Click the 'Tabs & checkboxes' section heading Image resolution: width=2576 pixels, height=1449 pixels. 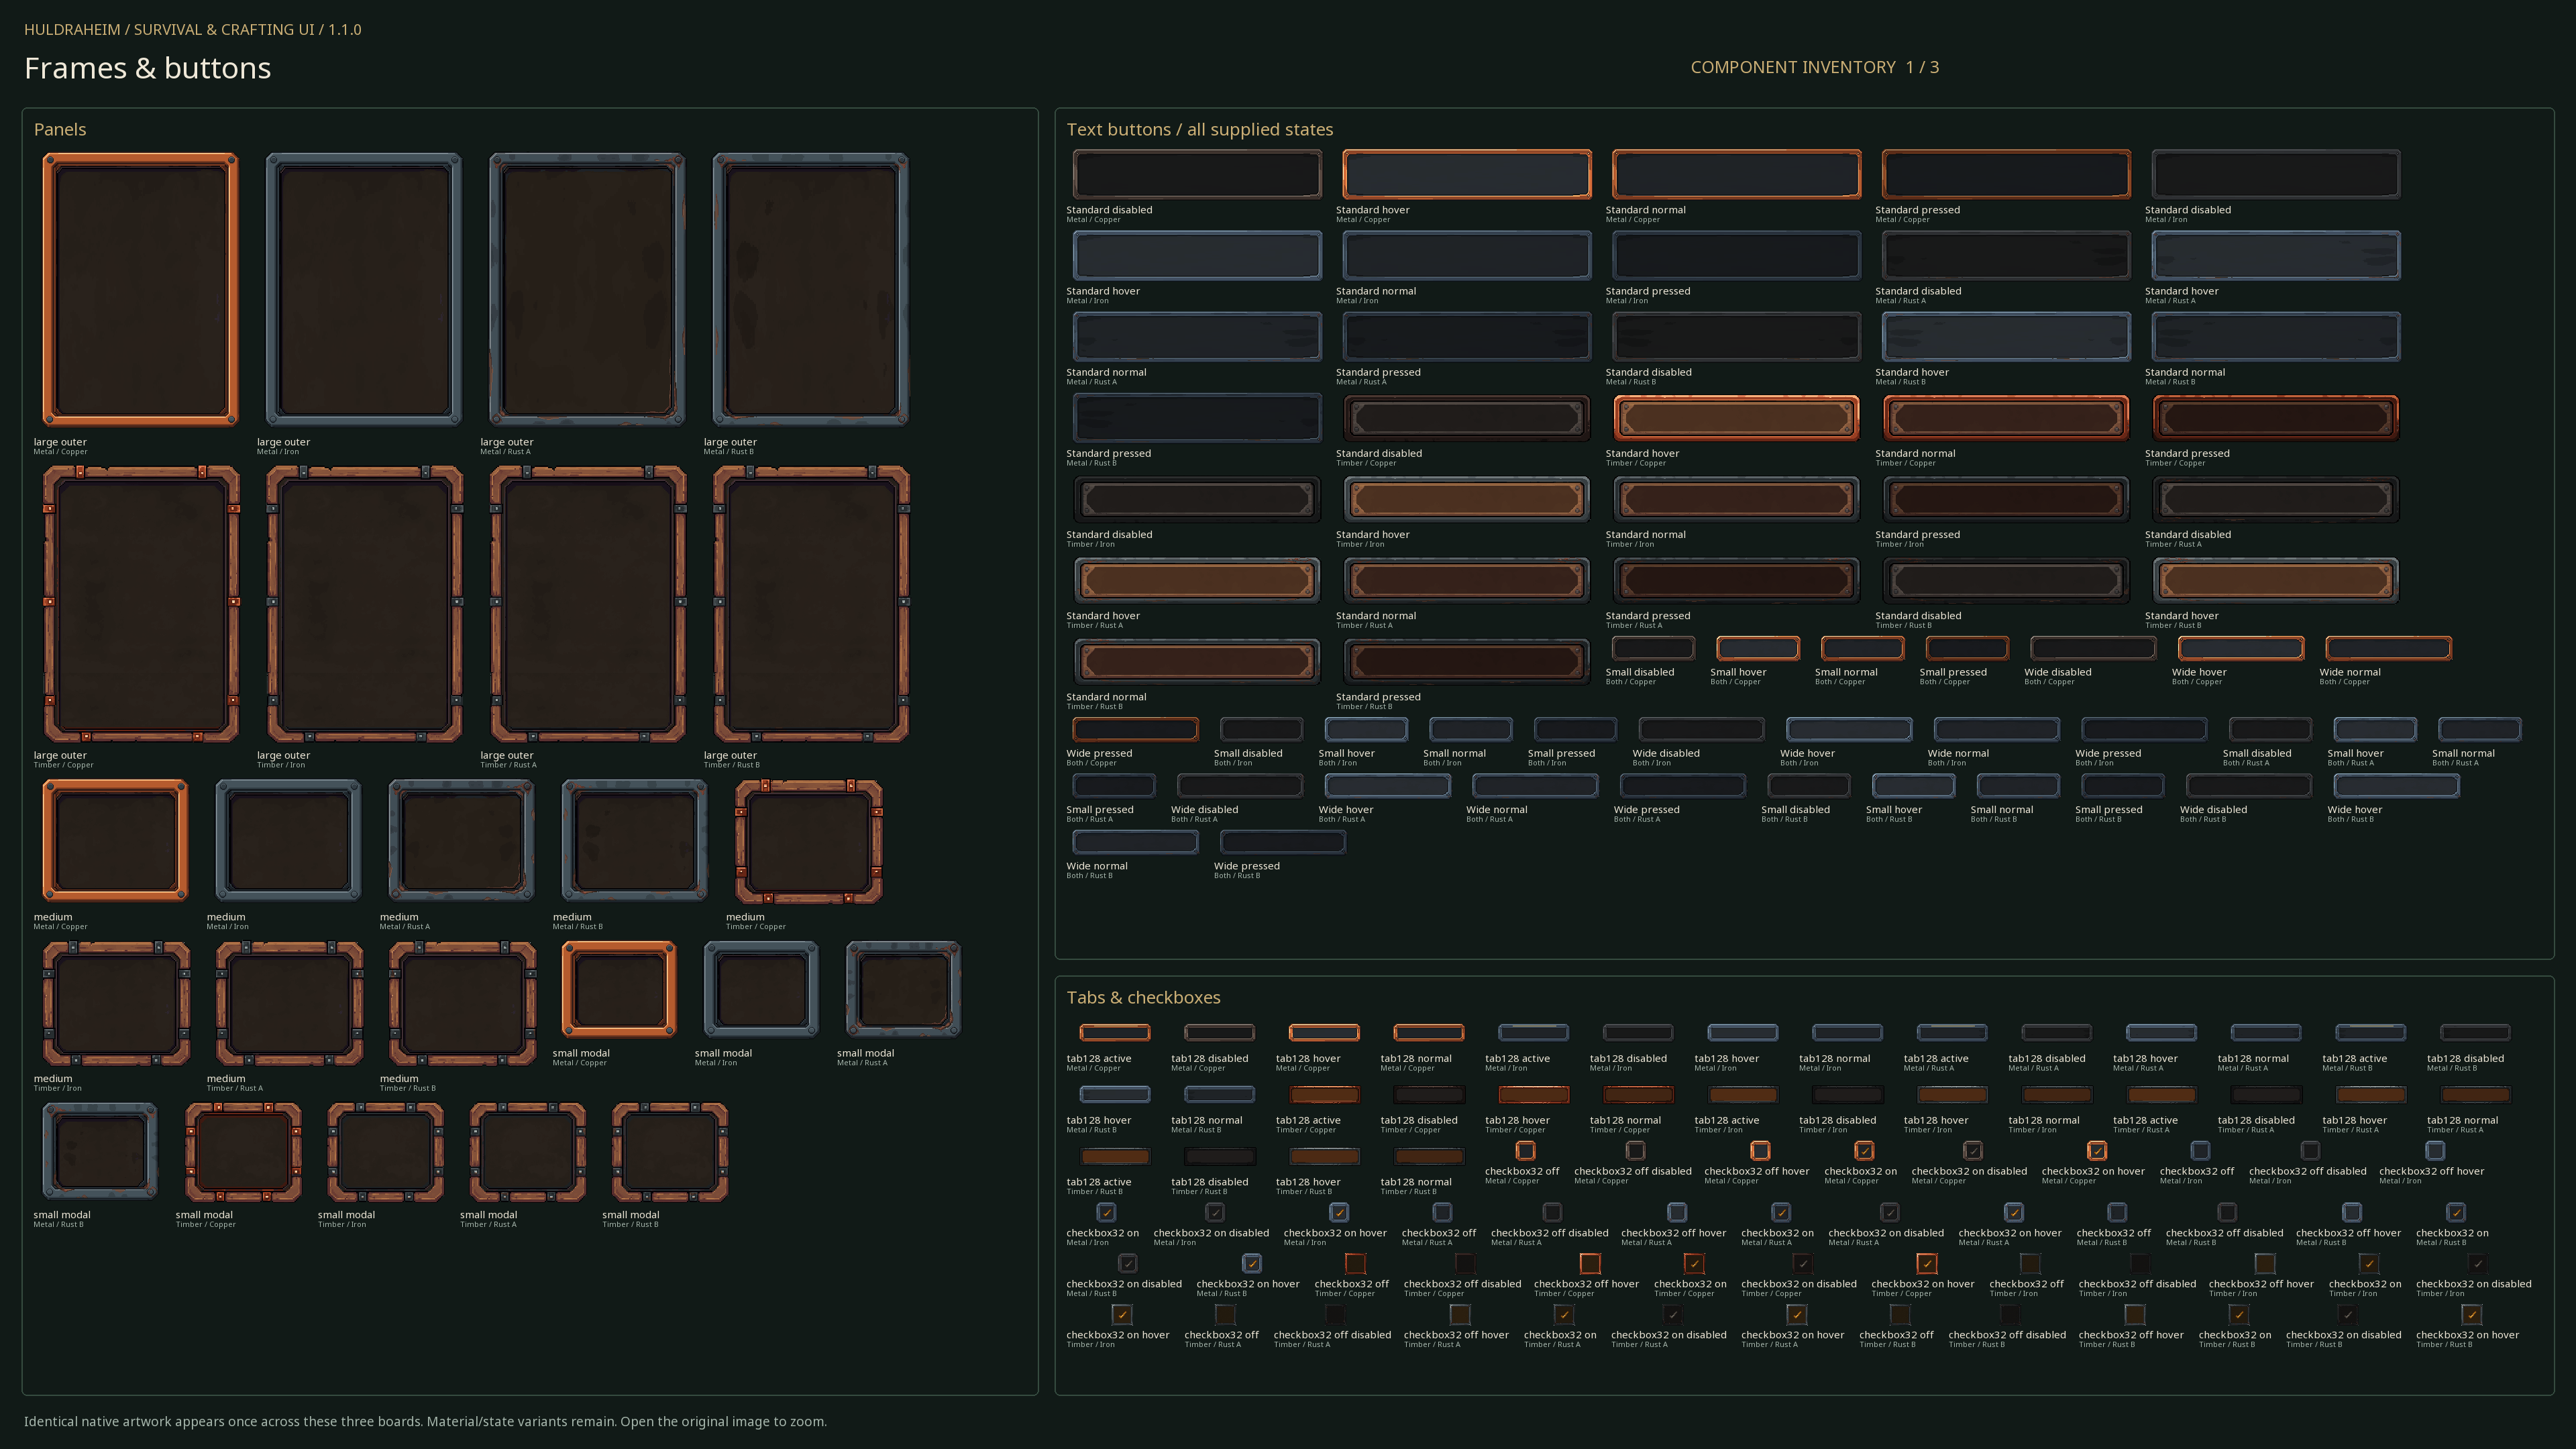coord(1143,998)
